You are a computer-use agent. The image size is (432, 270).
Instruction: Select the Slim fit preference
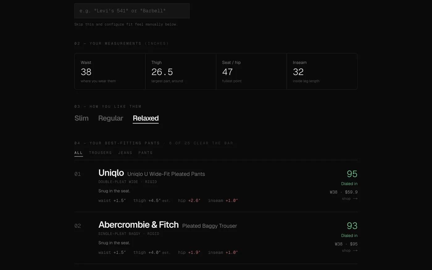tap(81, 118)
